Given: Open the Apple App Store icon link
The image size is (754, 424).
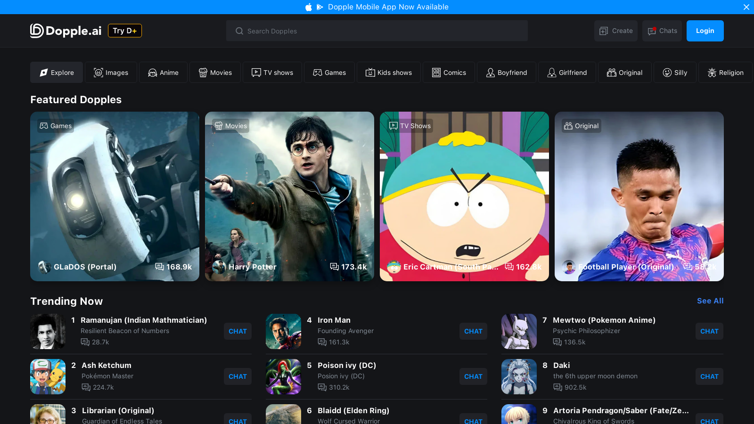Looking at the screenshot, I should click(309, 7).
